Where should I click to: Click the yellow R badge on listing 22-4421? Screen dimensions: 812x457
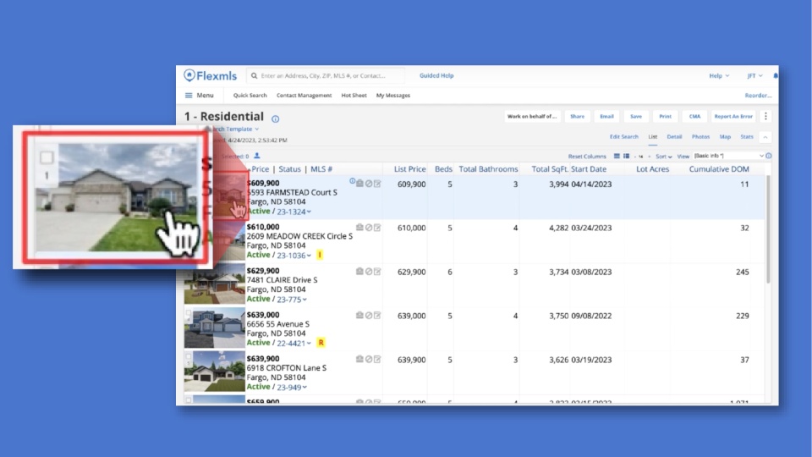pos(321,343)
